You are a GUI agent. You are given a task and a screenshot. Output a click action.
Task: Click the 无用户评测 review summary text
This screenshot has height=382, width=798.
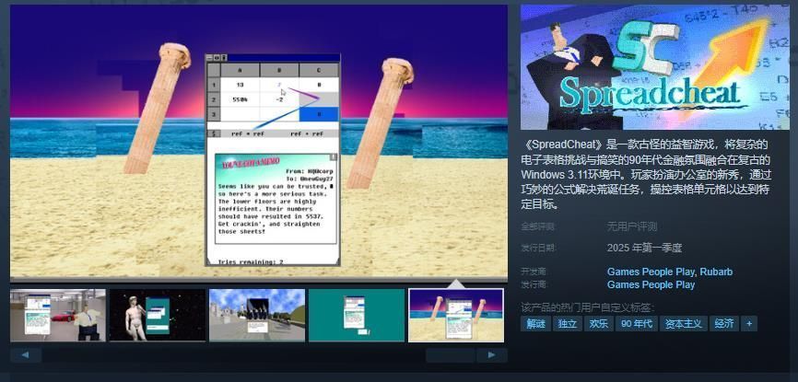(x=631, y=226)
